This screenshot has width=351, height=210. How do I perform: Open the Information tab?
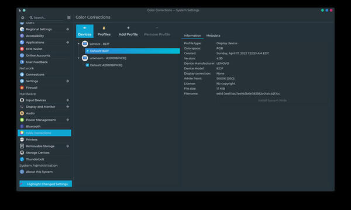(x=192, y=36)
